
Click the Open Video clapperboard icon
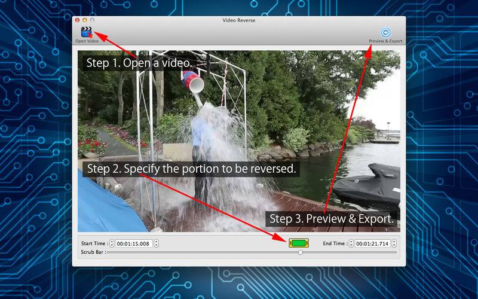click(87, 32)
